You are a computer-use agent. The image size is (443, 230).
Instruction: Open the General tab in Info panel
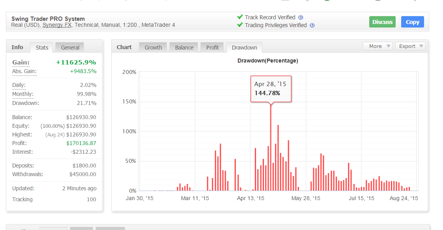point(70,48)
